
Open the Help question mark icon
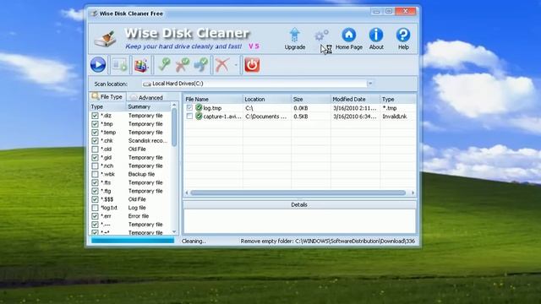pos(403,35)
